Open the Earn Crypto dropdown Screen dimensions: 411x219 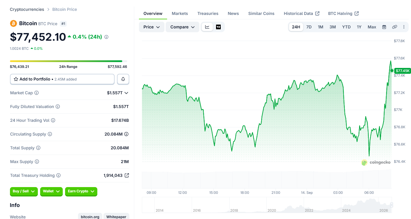click(81, 191)
